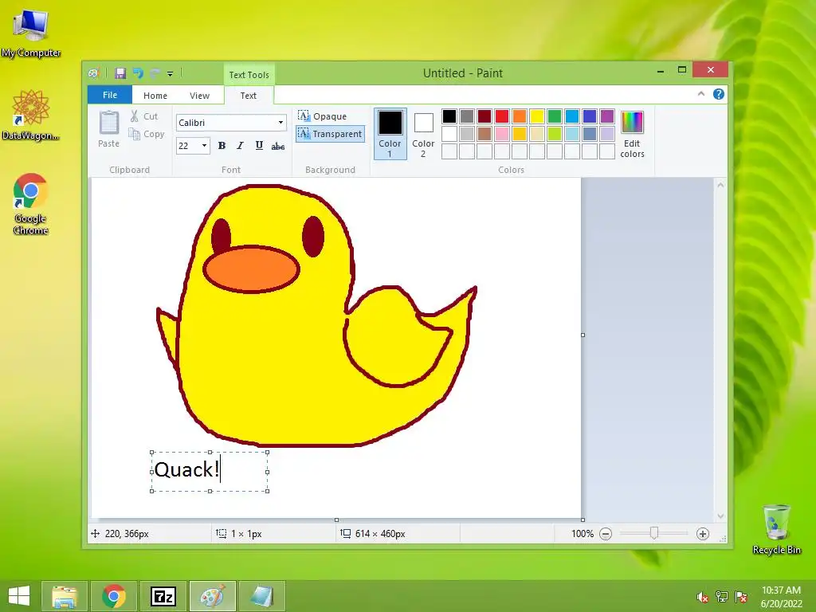Screen dimensions: 816x612
Task: Select Color 2 background button
Action: 423,133
